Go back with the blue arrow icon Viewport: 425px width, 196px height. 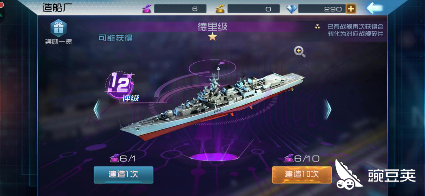tap(375, 8)
